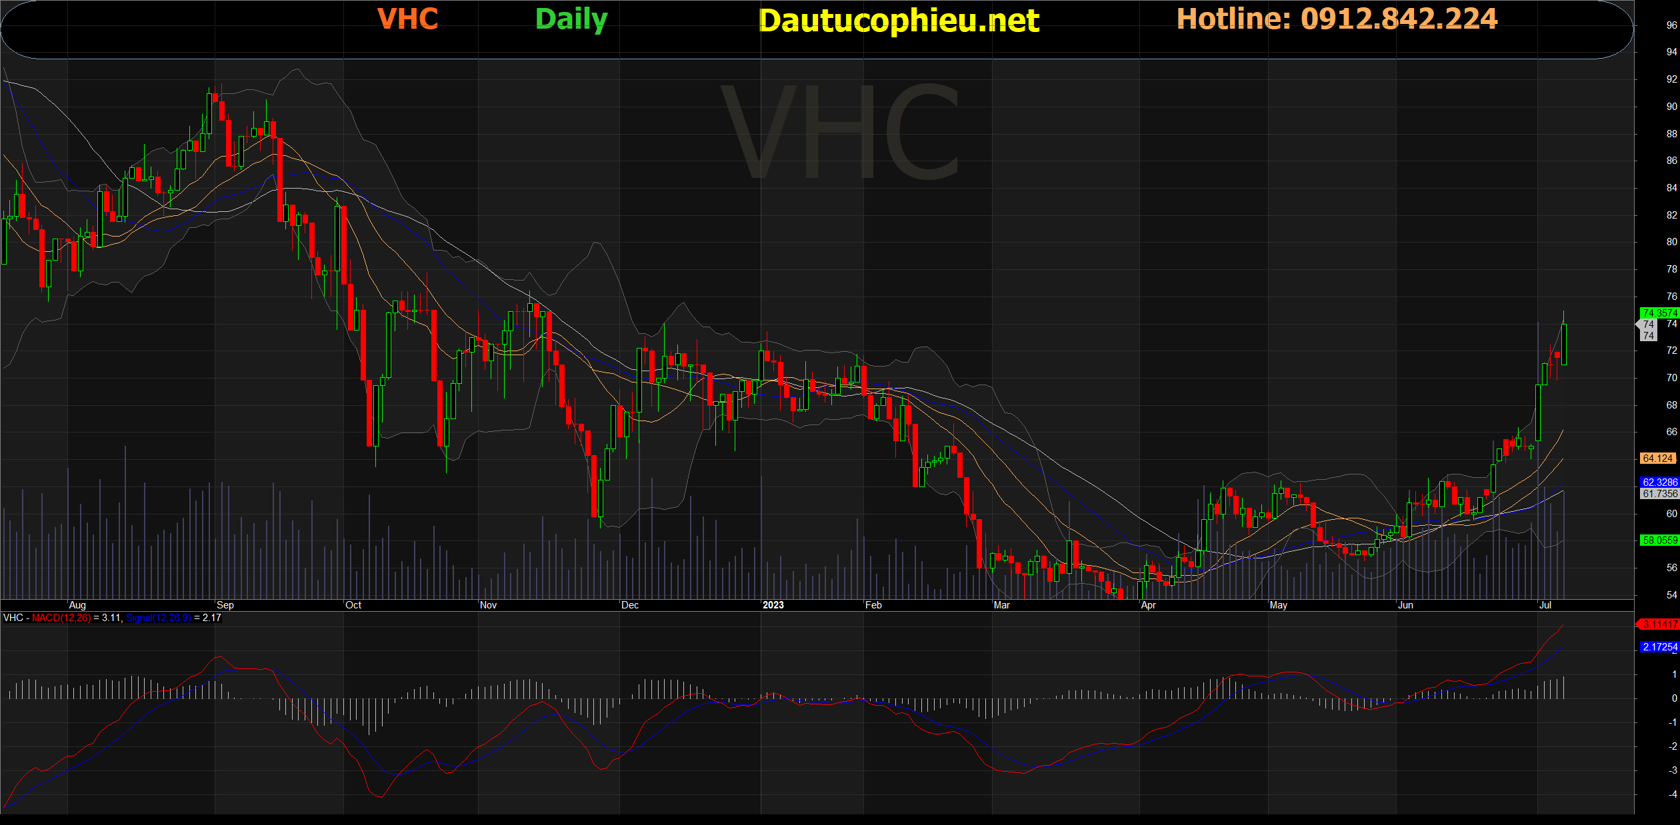This screenshot has height=825, width=1680.
Task: Click the Daily timeframe label
Action: (571, 19)
